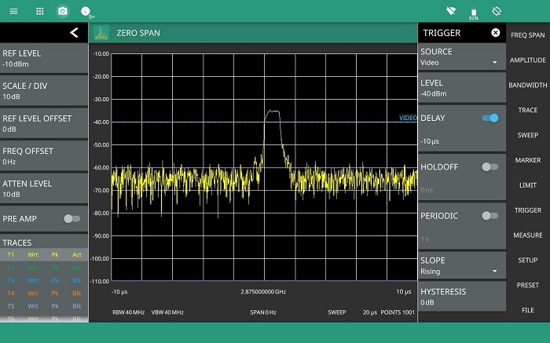Image resolution: width=550 pixels, height=343 pixels.
Task: Tap the VIDEO trigger level marker
Action: [x=408, y=118]
